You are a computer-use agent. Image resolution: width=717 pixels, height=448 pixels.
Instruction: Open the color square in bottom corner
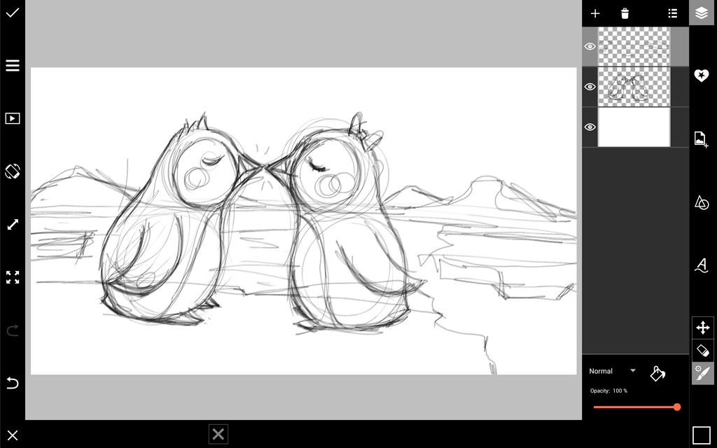point(701,435)
